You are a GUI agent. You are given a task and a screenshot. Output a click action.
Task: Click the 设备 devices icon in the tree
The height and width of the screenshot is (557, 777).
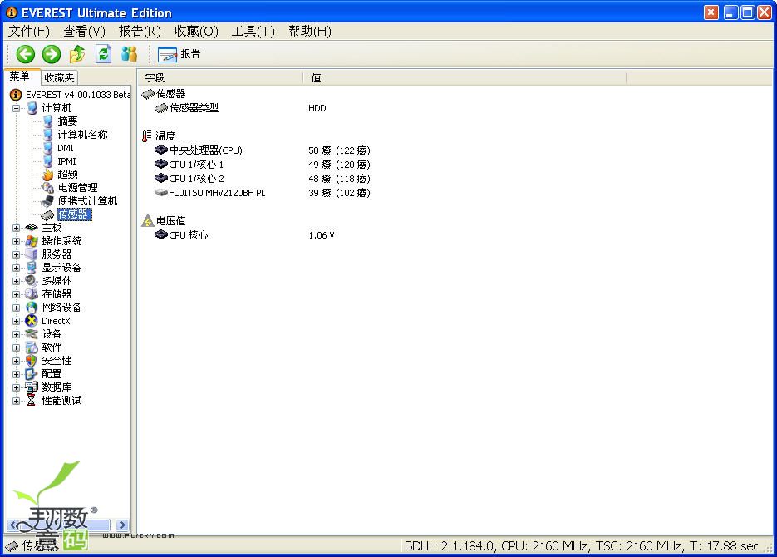pos(32,334)
